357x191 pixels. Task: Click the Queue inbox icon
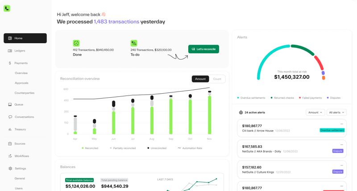pyautogui.click(x=10, y=104)
